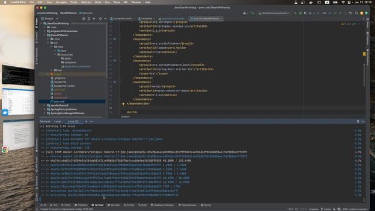This screenshot has height=211, width=375.
Task: Toggle Pull Requests tool window stripe
Action: 36,56
